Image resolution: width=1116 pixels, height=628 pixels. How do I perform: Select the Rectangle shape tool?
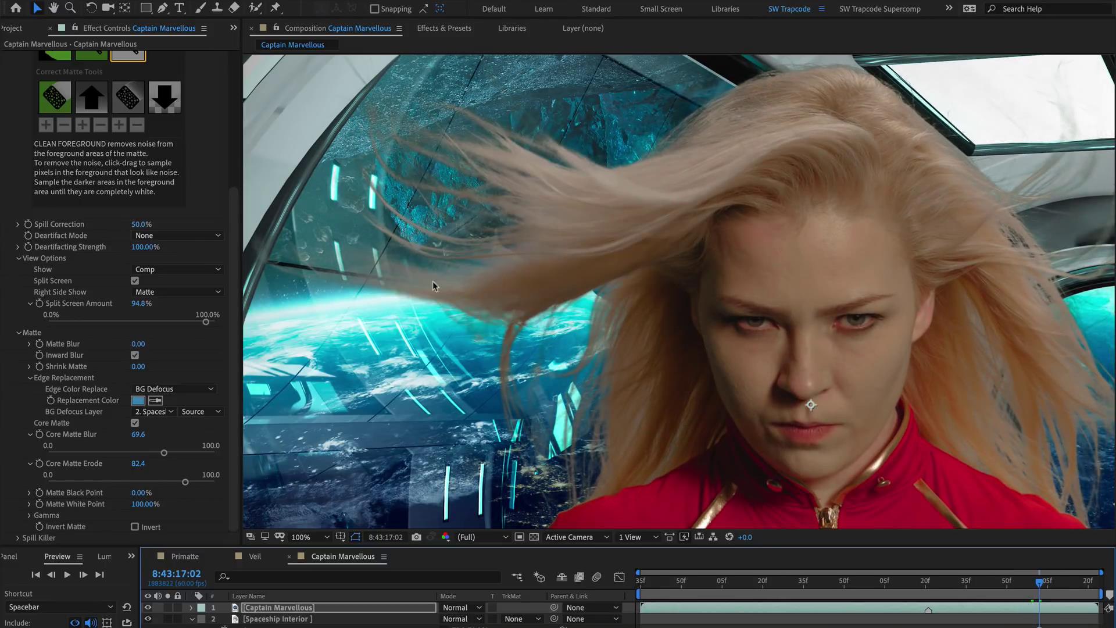click(x=146, y=8)
